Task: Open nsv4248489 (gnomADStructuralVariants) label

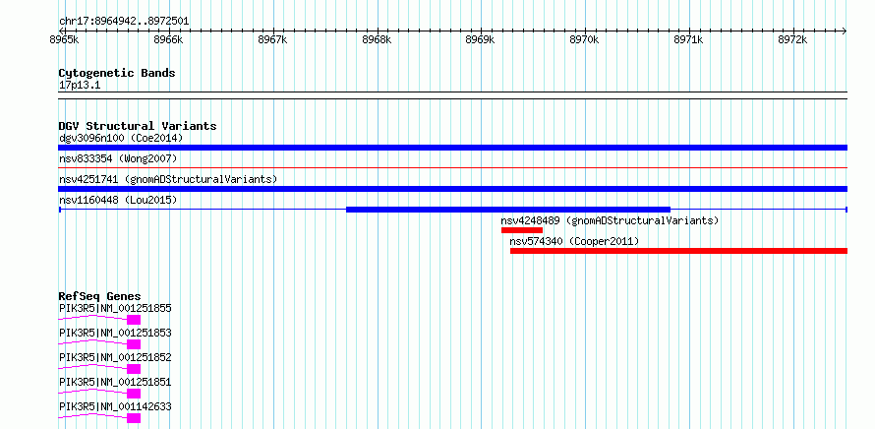Action: point(610,220)
